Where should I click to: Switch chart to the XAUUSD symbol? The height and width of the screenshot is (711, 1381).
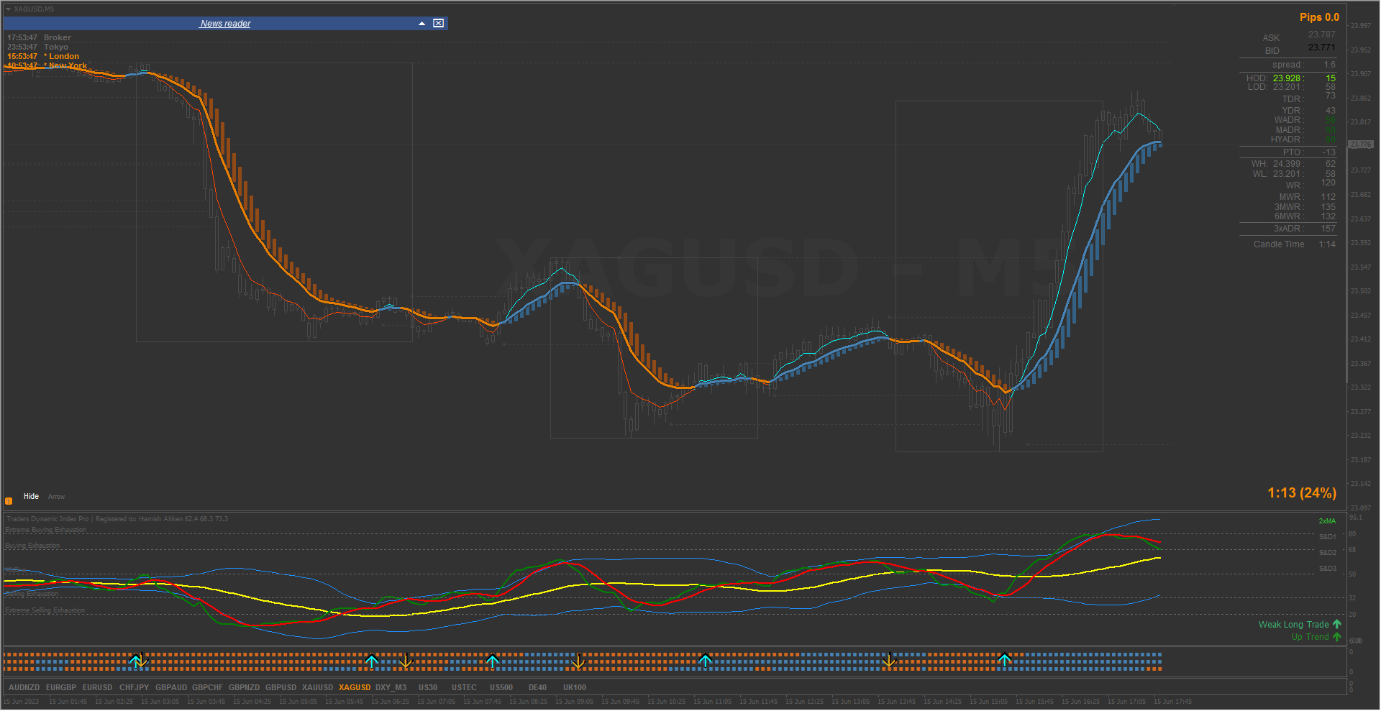pos(317,688)
